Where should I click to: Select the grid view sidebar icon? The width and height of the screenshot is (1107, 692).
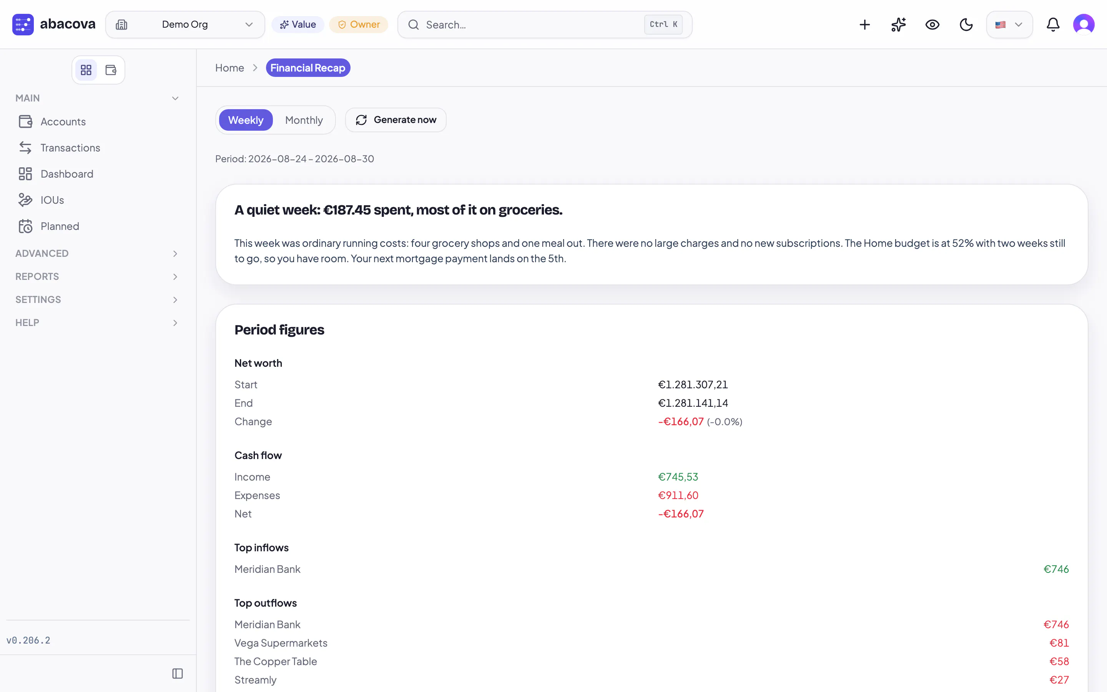[86, 70]
